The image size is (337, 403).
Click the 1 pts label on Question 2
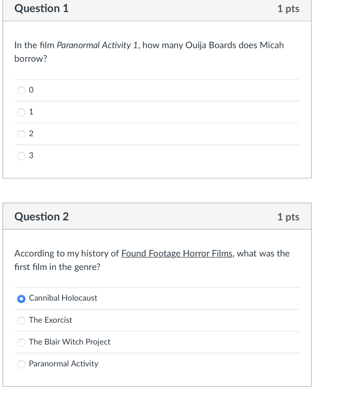tap(288, 216)
